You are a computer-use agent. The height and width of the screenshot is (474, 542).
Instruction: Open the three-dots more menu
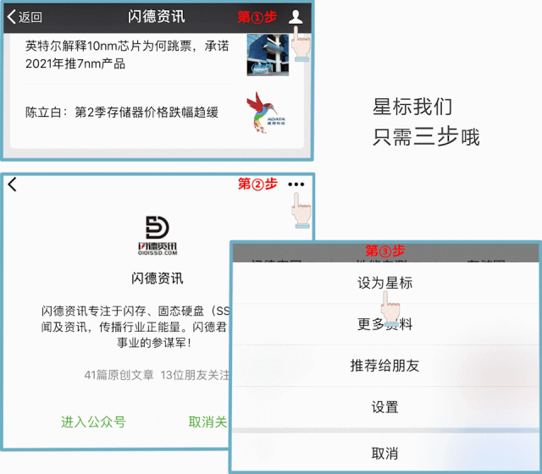point(296,185)
